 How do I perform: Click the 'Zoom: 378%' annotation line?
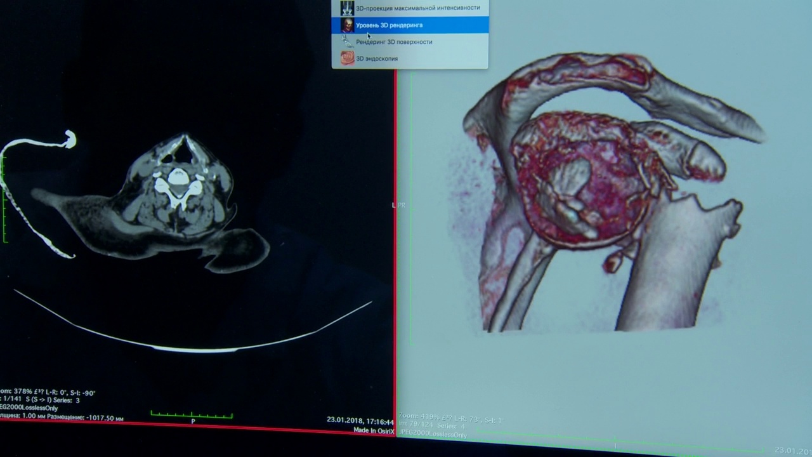48,393
